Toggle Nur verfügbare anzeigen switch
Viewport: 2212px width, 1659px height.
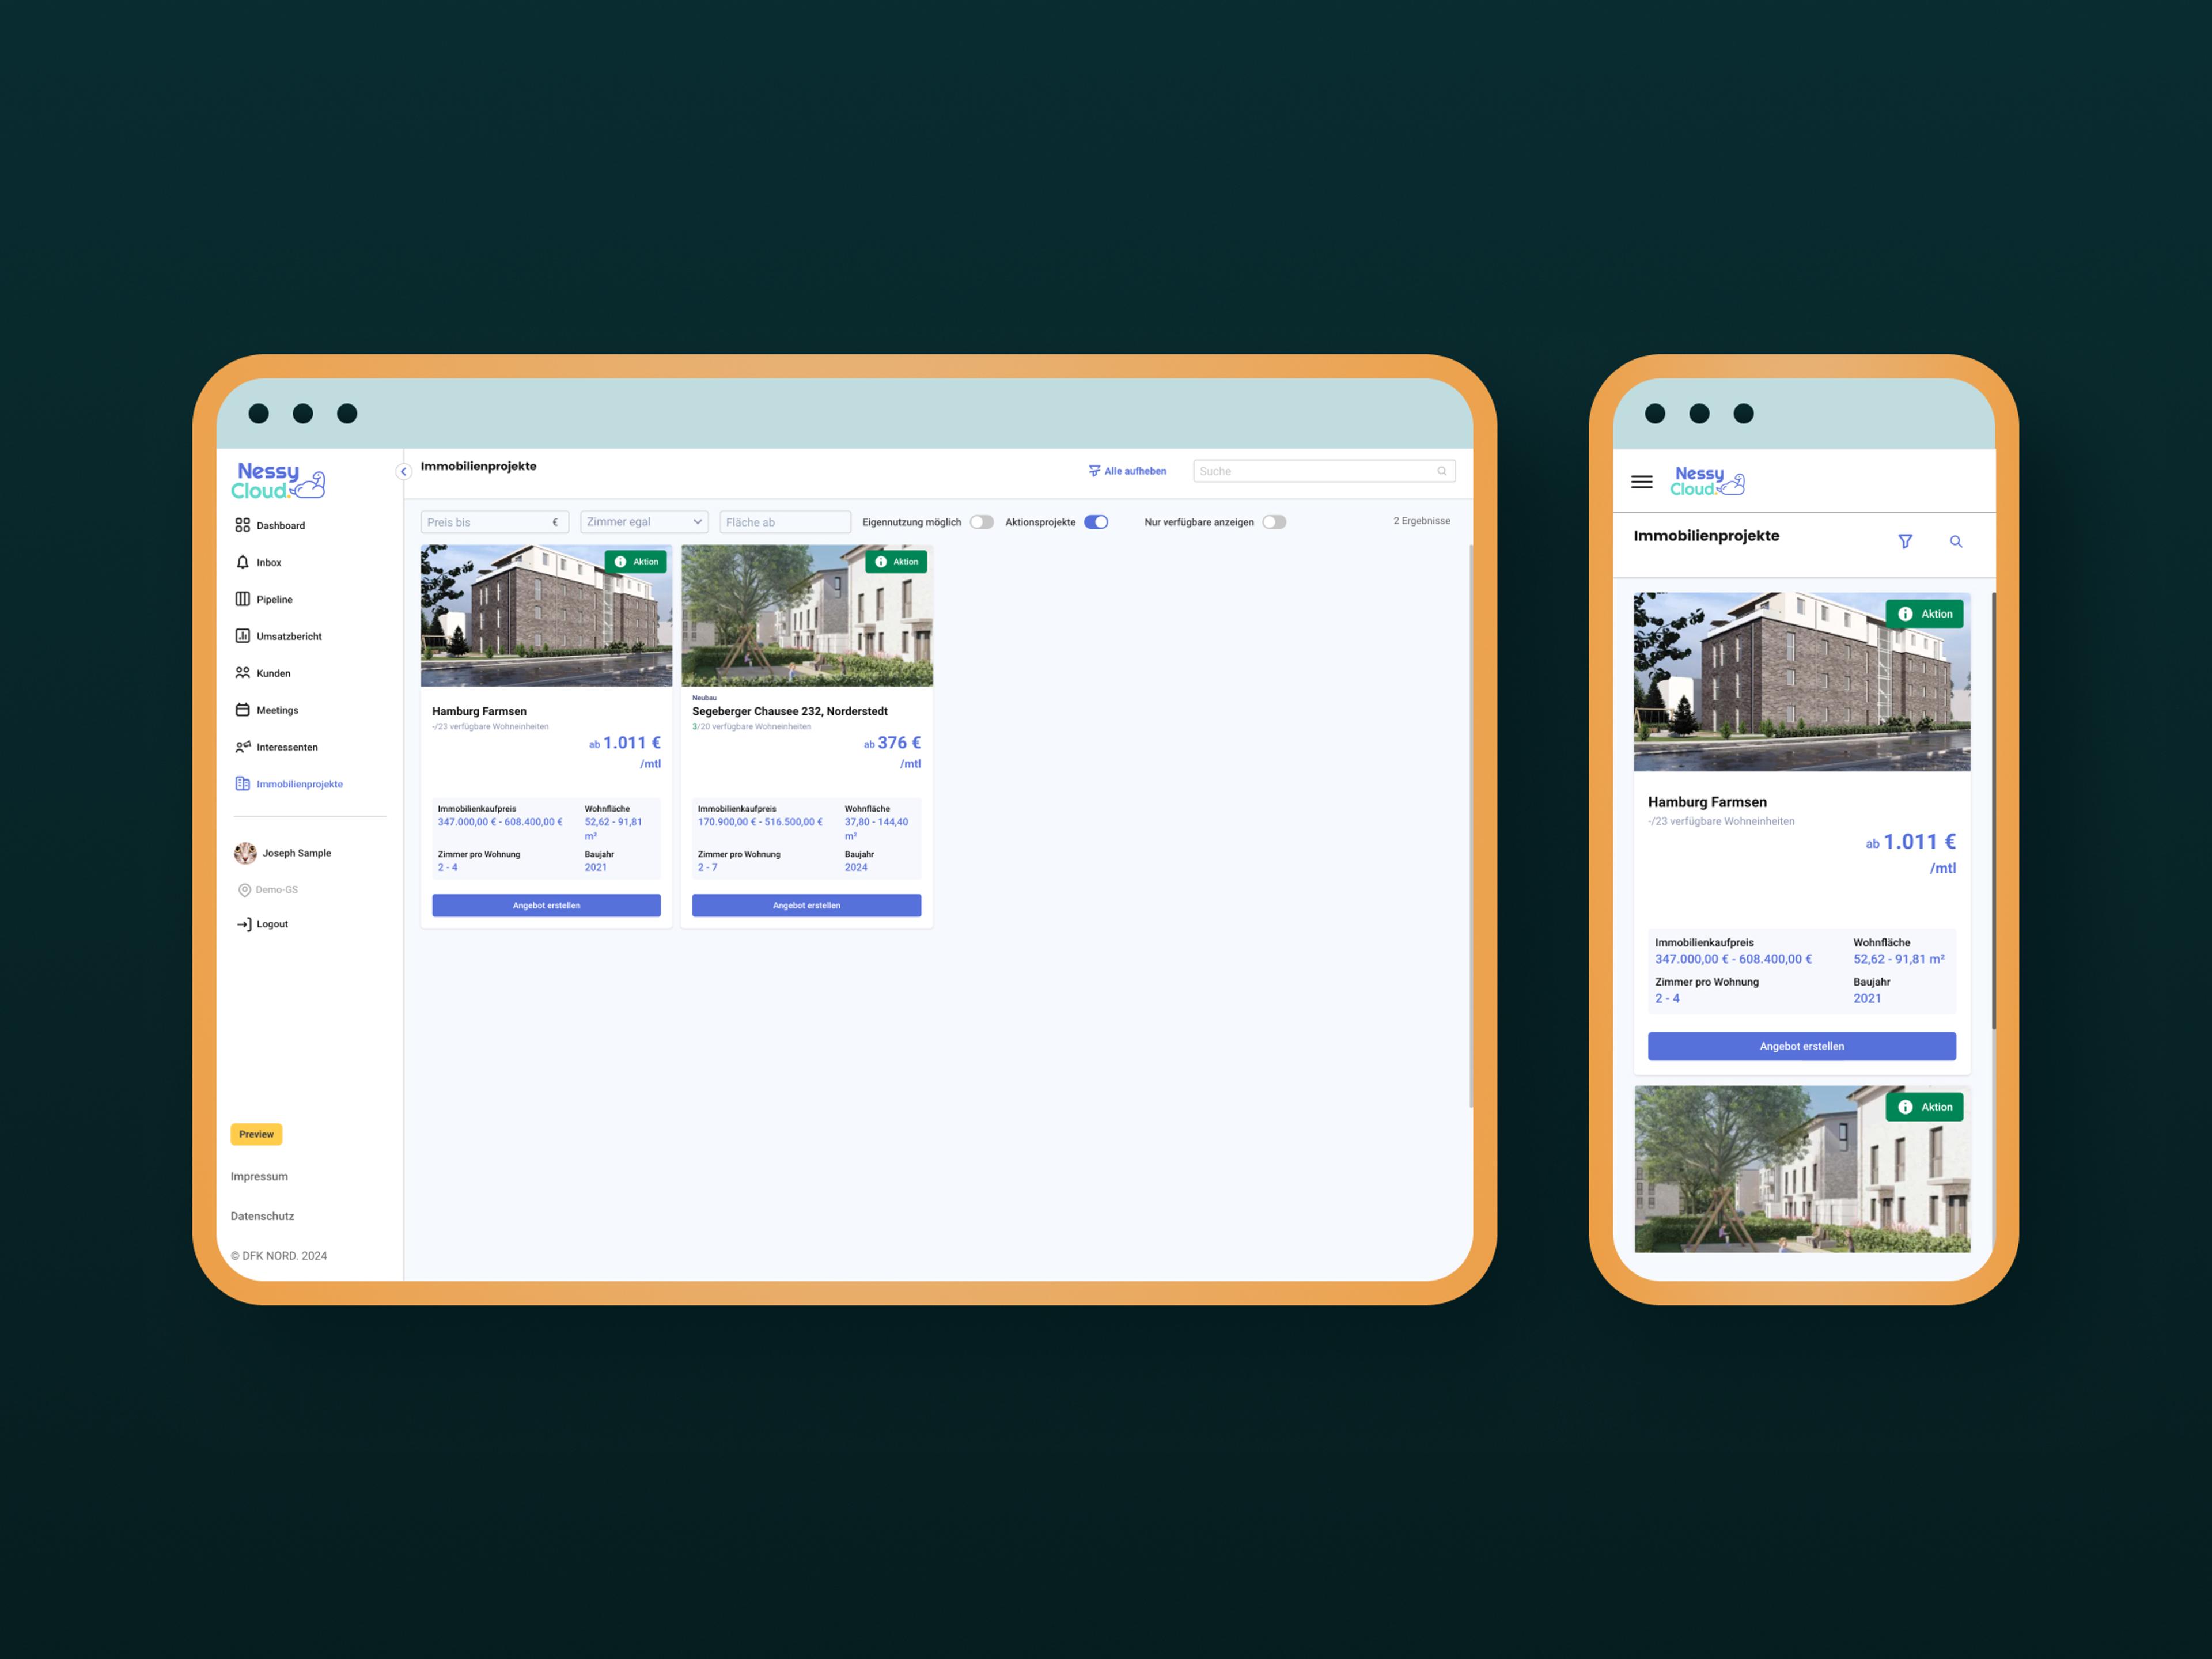click(x=1273, y=522)
